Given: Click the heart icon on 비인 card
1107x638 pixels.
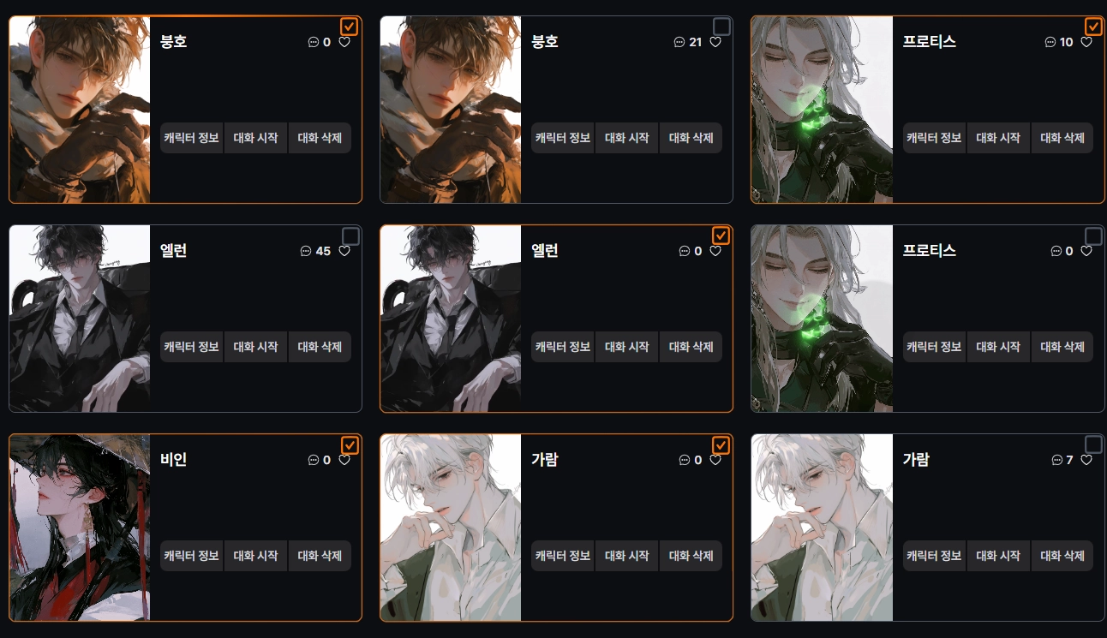Looking at the screenshot, I should pyautogui.click(x=344, y=460).
